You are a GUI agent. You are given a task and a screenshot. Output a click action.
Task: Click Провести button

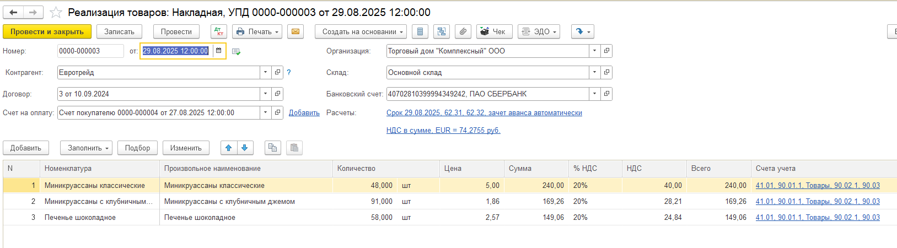(x=176, y=31)
